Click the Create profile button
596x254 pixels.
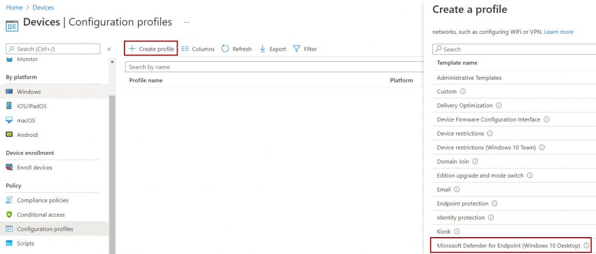click(x=151, y=49)
